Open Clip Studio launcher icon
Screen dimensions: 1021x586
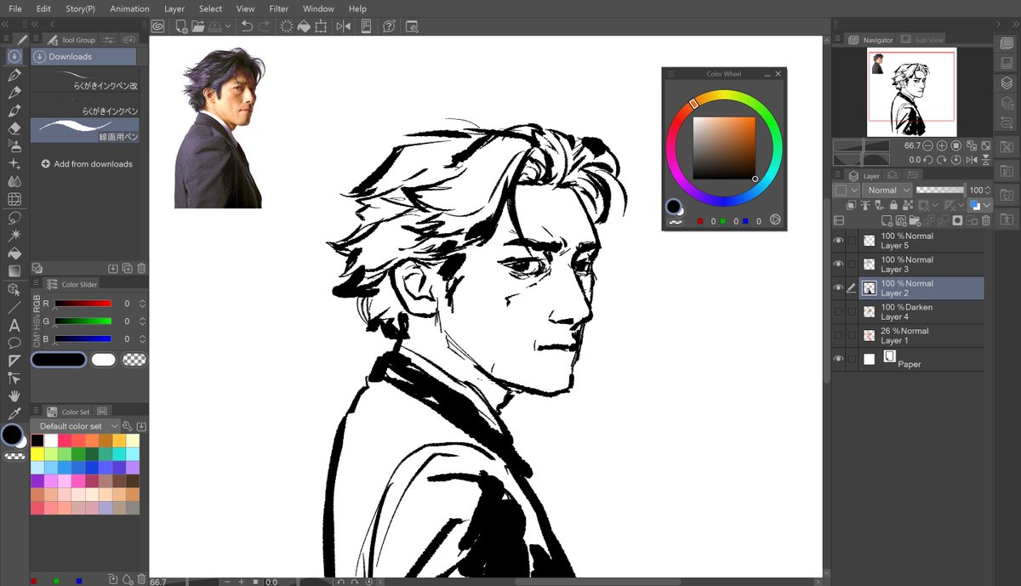pos(157,26)
